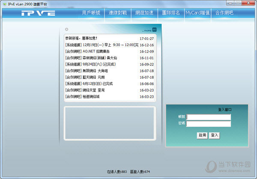Click the 密碼 password input field
The width and height of the screenshot is (257, 179).
coord(209,124)
